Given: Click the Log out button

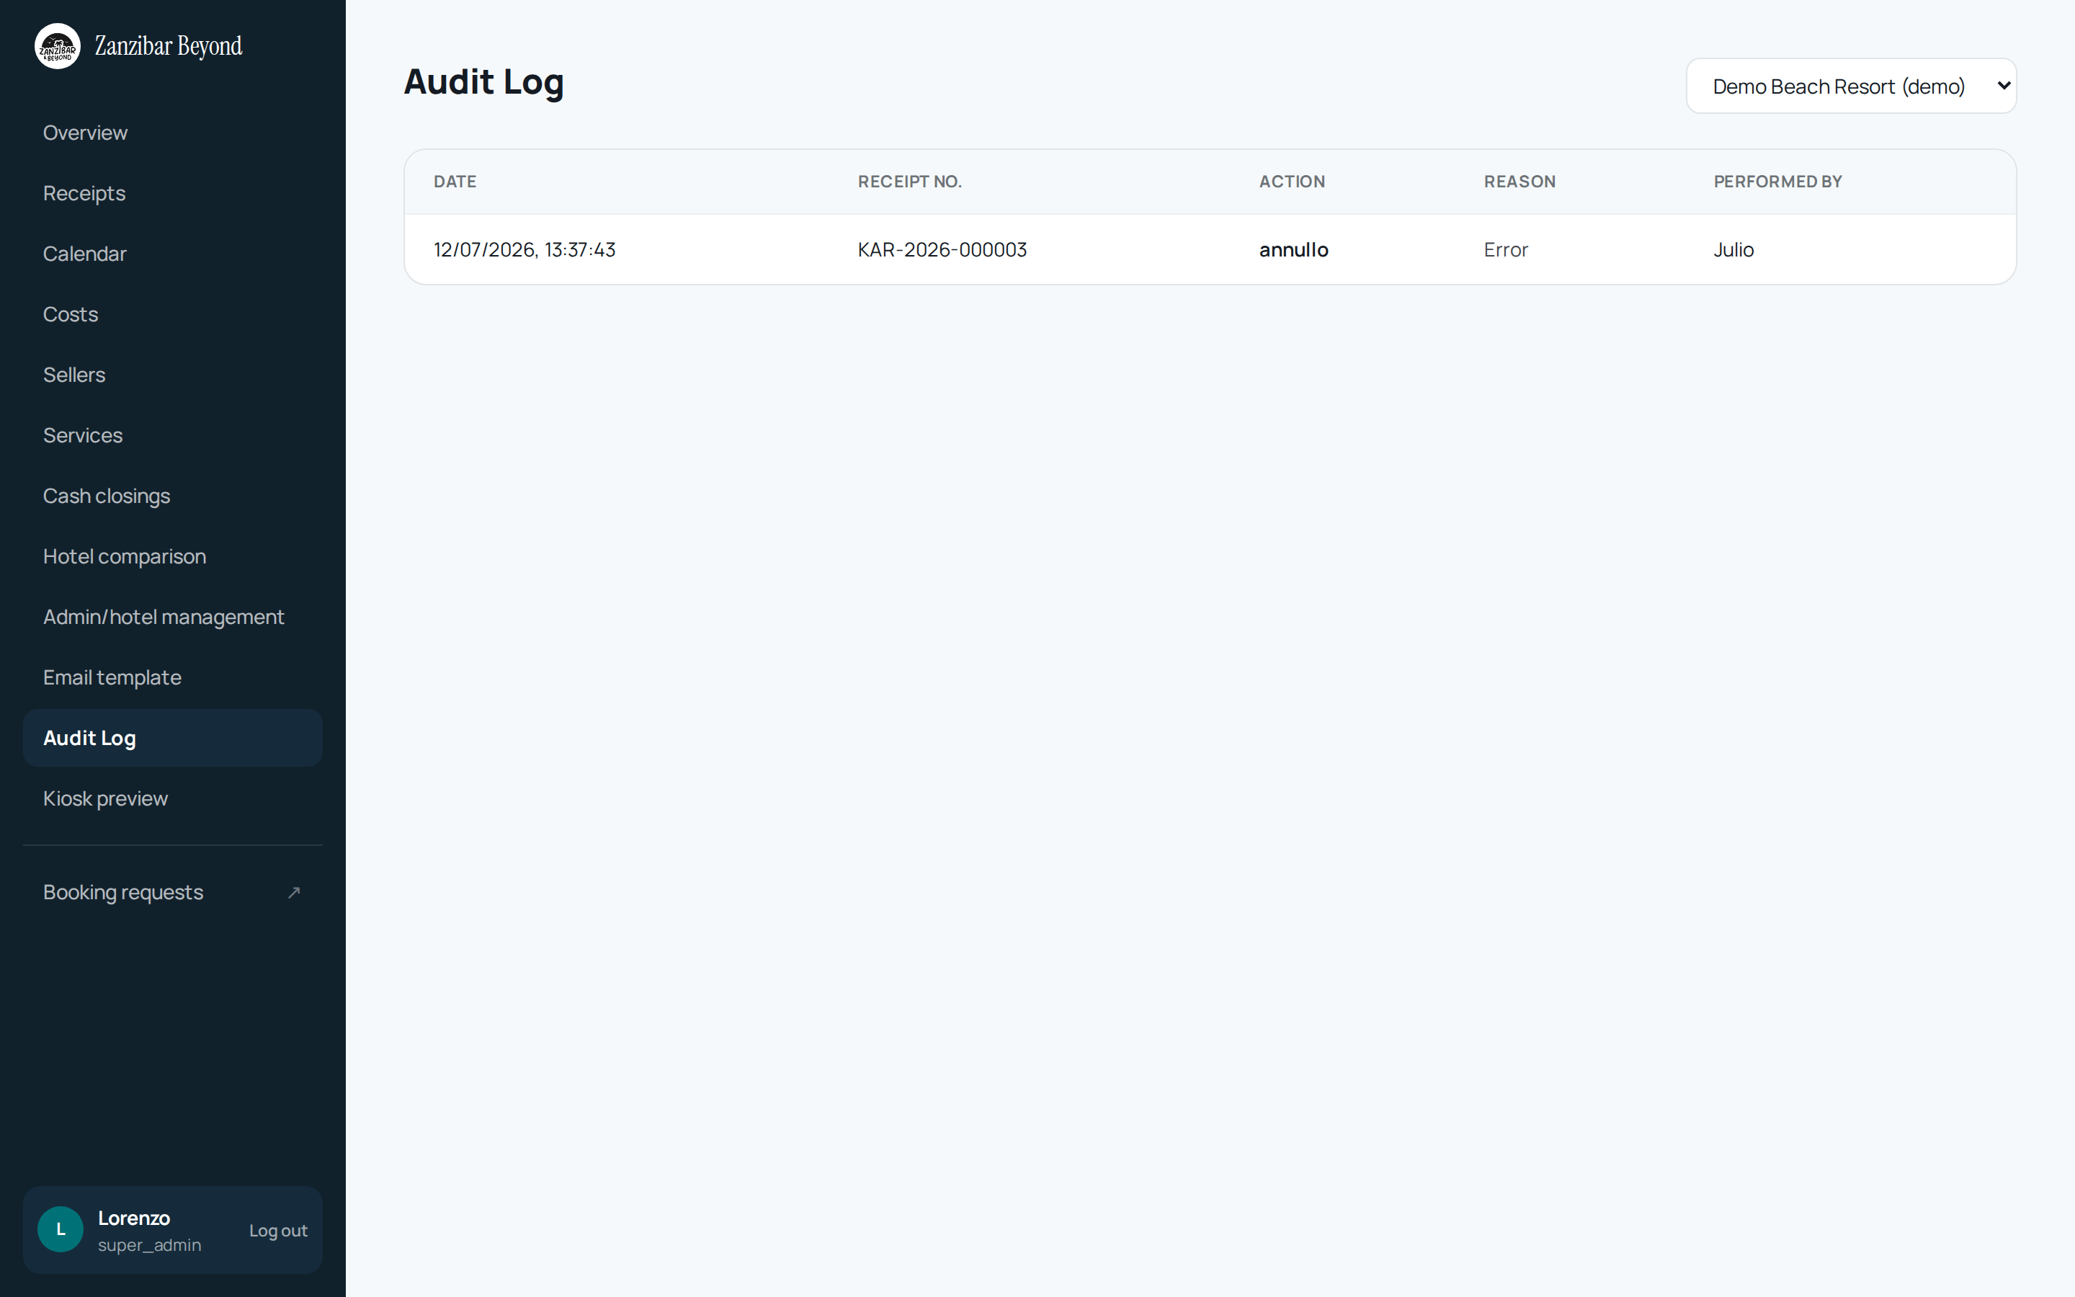Looking at the screenshot, I should pos(278,1230).
